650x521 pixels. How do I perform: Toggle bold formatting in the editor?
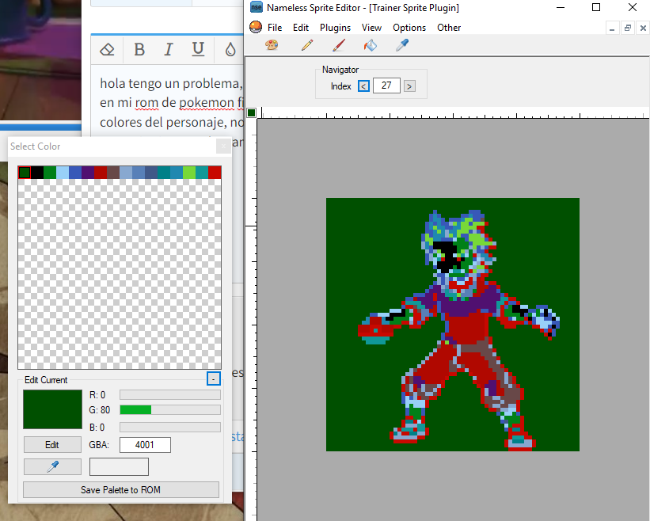tap(139, 50)
